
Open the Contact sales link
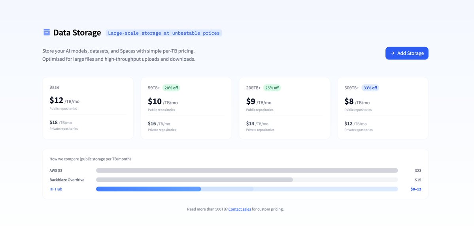(x=240, y=209)
